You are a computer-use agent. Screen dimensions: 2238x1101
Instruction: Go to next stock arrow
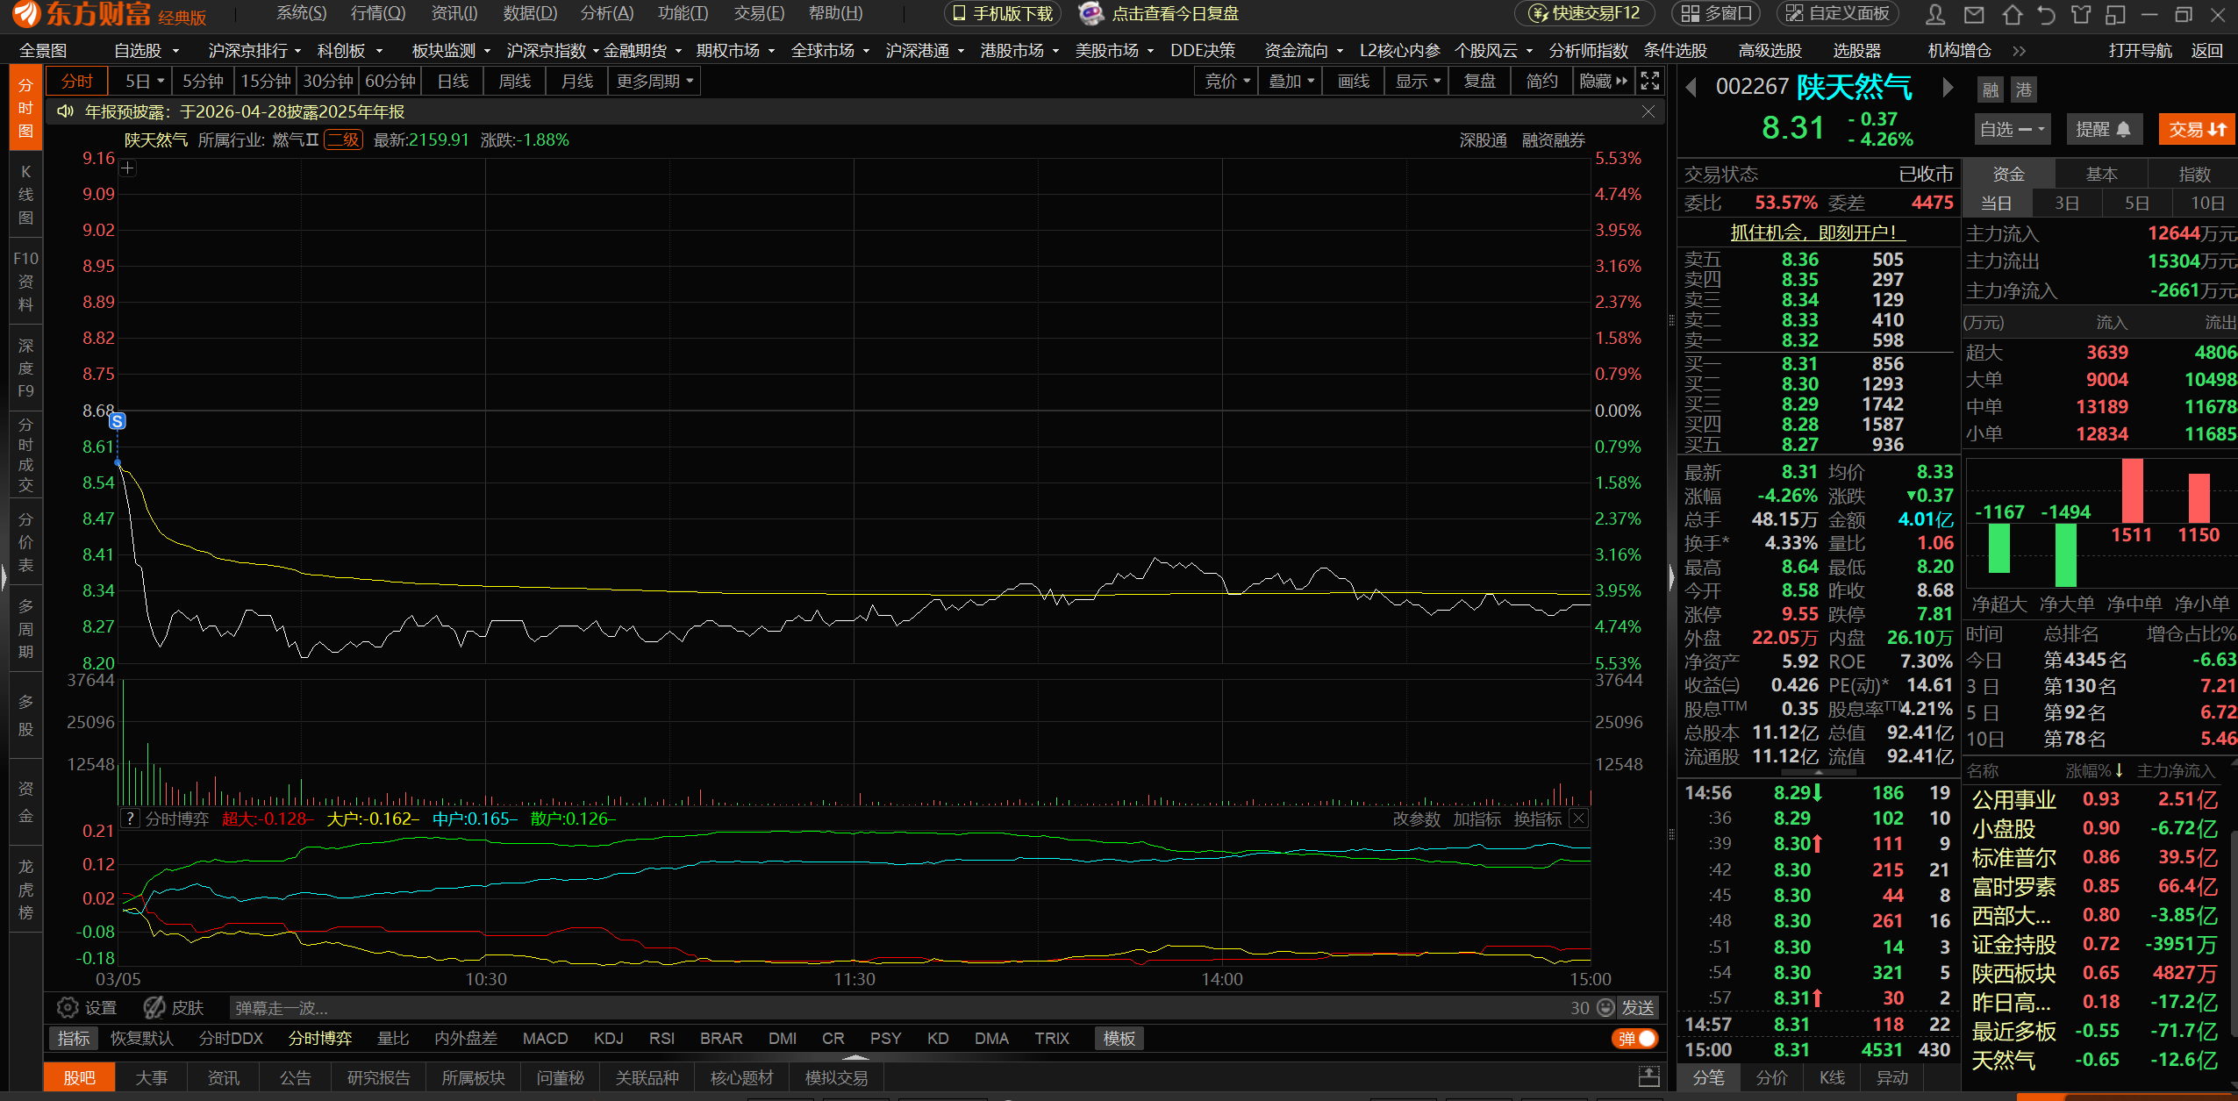pyautogui.click(x=1948, y=87)
